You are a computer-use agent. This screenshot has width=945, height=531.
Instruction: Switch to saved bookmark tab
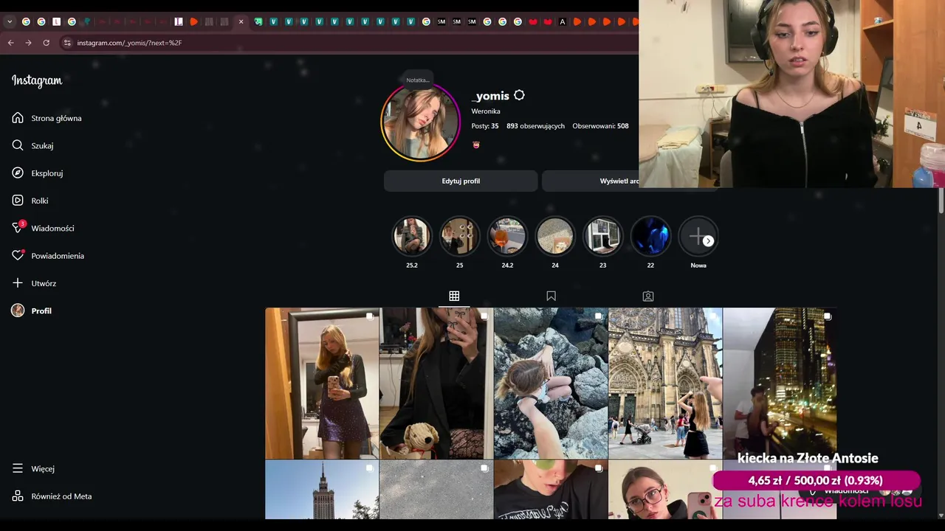[x=551, y=296]
